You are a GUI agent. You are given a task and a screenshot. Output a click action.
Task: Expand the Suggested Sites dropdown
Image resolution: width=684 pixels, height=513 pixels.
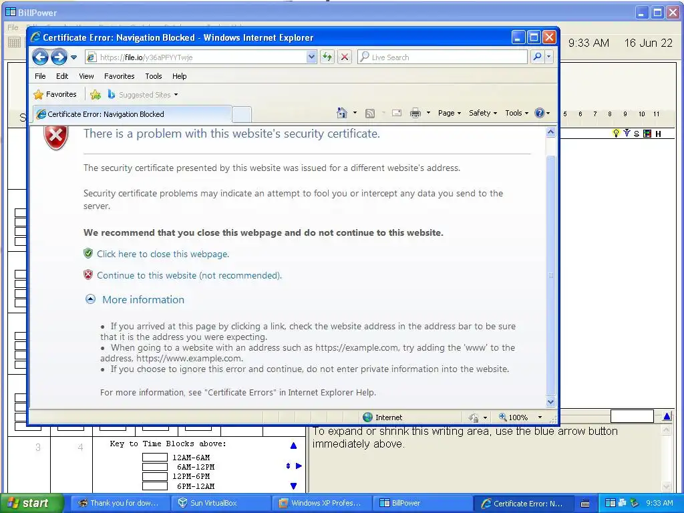coord(176,95)
